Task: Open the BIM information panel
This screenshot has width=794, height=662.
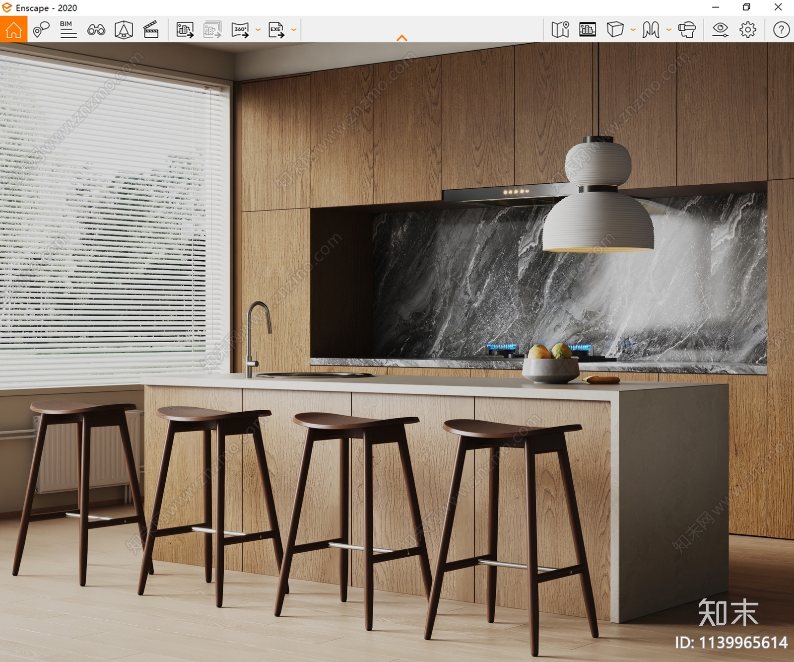Action: [68, 30]
